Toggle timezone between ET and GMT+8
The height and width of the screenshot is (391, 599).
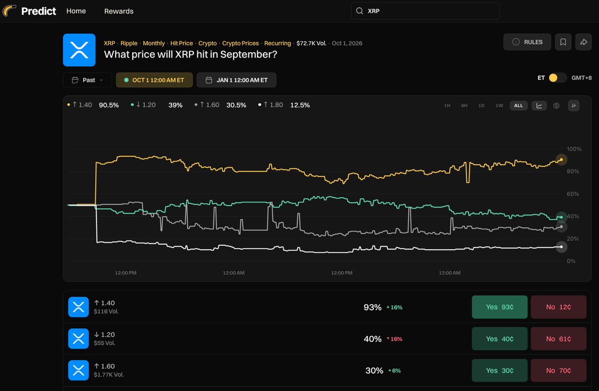click(557, 78)
